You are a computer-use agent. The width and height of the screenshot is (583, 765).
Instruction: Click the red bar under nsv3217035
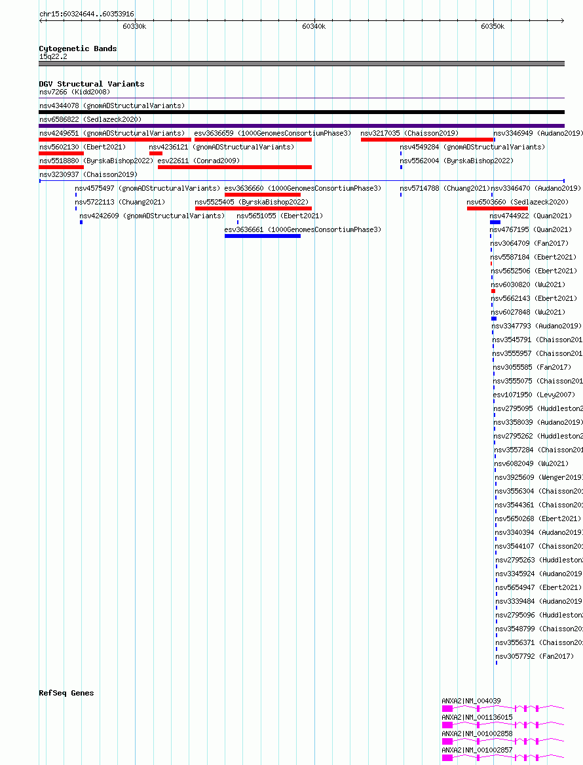pos(428,140)
